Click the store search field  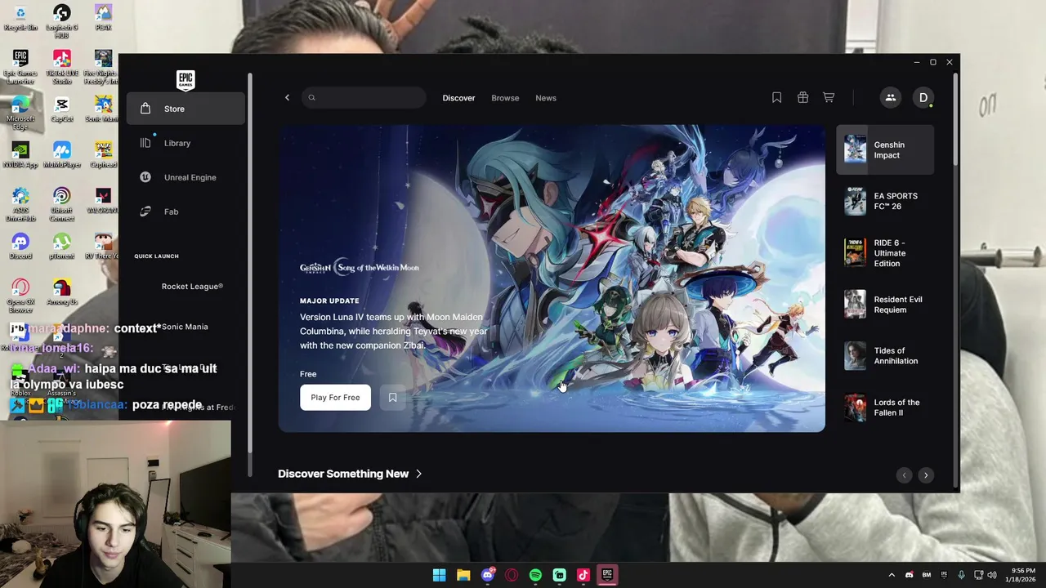click(x=364, y=98)
